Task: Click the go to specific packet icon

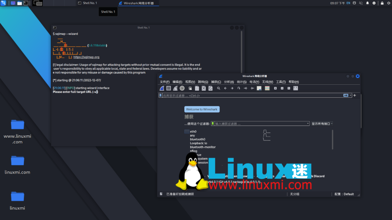Action: pyautogui.click(x=239, y=88)
